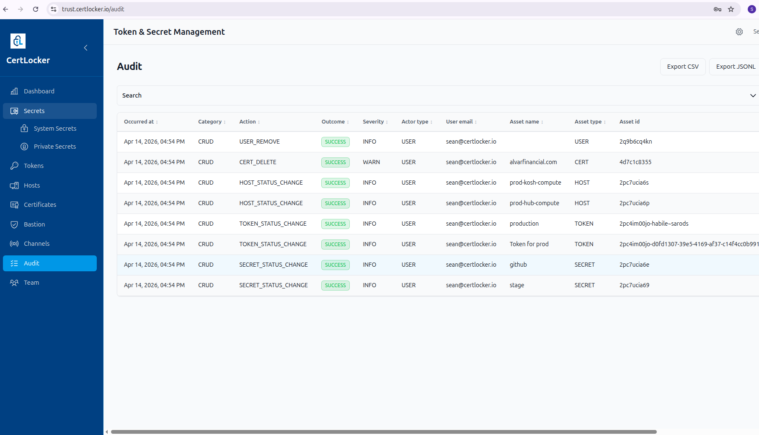Click asset name alvarfinancial.com
The image size is (759, 435).
(533, 162)
